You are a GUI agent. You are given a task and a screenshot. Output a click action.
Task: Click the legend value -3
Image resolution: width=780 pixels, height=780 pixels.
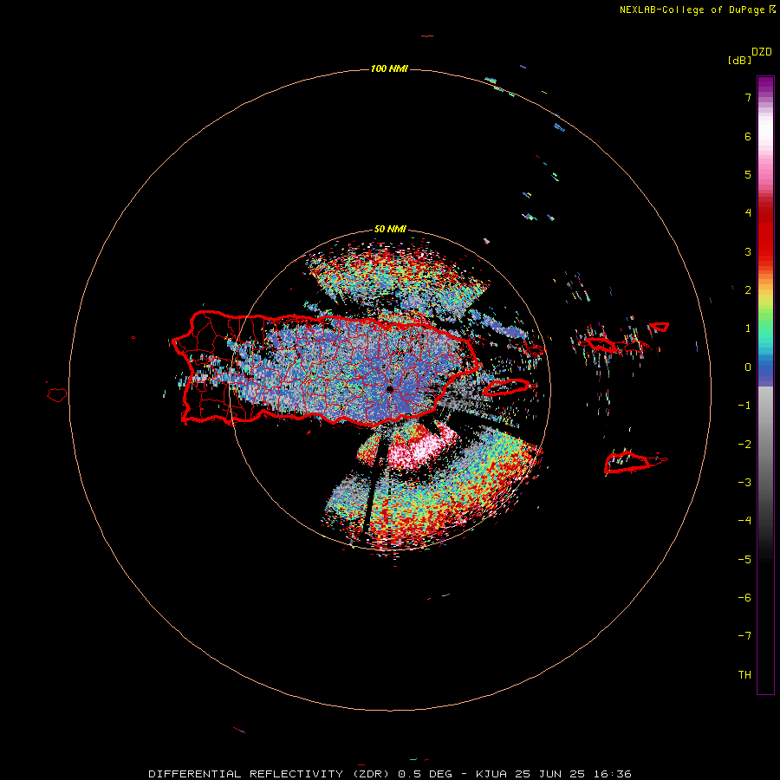tap(744, 483)
